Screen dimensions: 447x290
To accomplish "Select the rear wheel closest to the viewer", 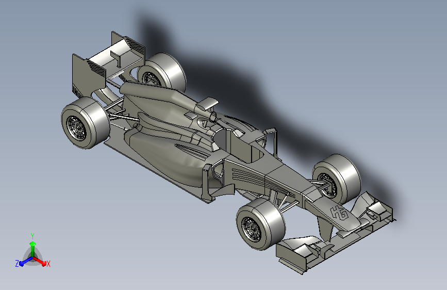I will [85, 123].
